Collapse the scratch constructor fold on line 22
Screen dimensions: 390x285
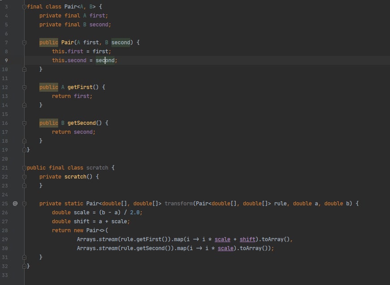point(24,177)
